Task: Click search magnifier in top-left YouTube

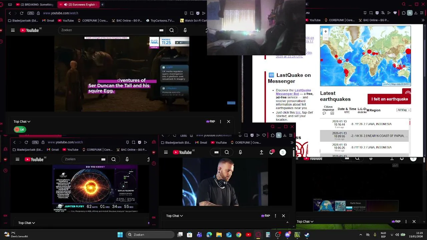Action: (x=171, y=30)
